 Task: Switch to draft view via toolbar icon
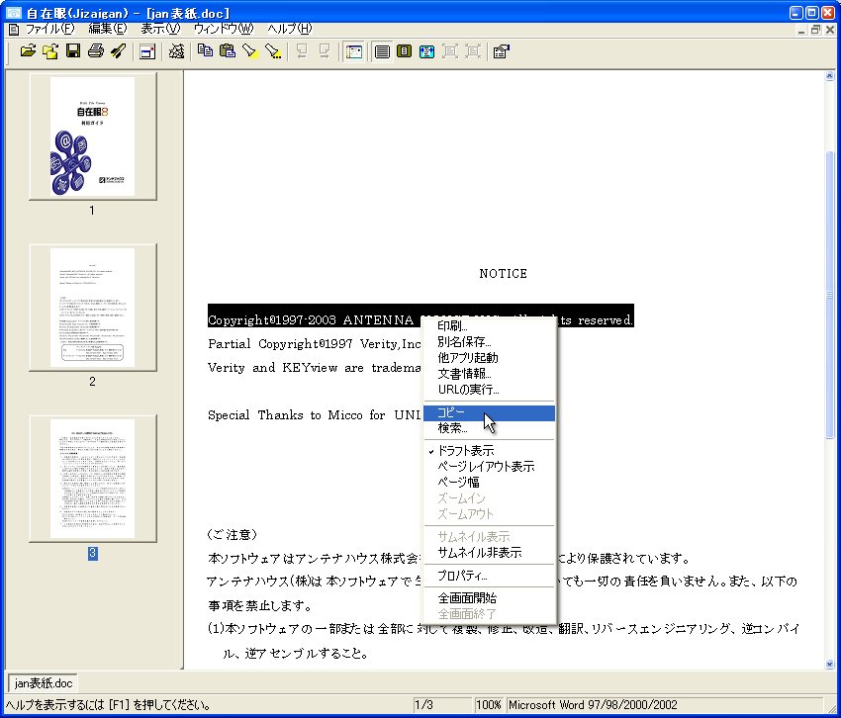382,51
